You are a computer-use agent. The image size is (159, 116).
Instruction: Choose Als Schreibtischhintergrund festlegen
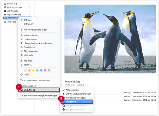pyautogui.click(x=39, y=96)
